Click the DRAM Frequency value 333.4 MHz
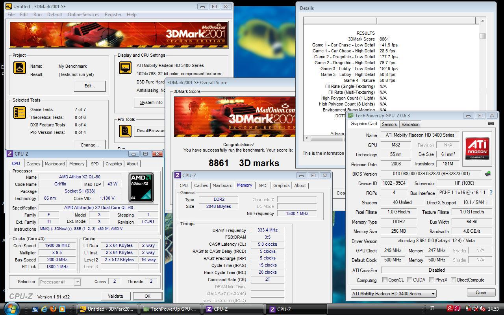 tap(267, 230)
